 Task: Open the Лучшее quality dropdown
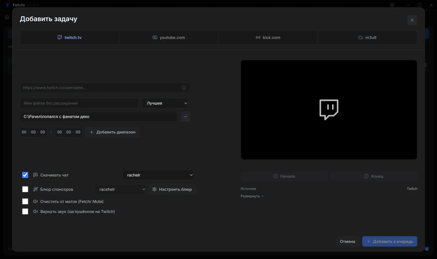pos(165,103)
